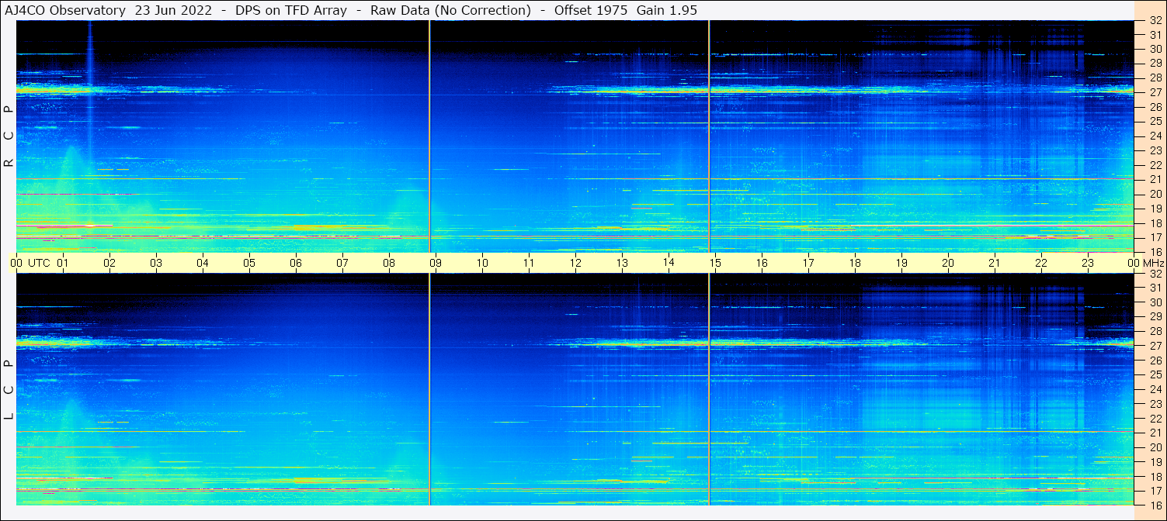Click the 32 MHz label atop the RCP scale

point(1155,21)
